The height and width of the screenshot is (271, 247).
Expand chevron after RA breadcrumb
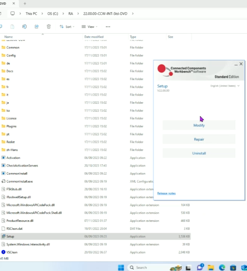tap(78, 13)
